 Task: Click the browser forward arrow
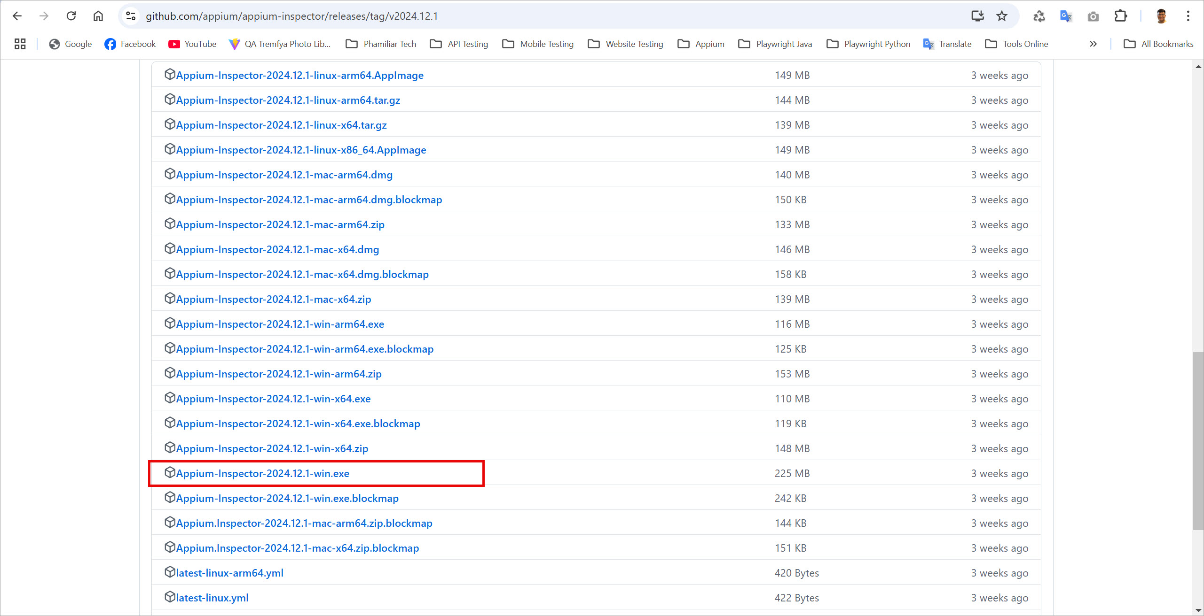pos(44,16)
